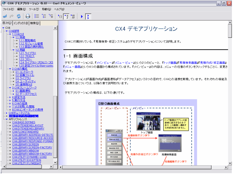Collapse the 1.2 用語 node
This screenshot has height=174, width=234.
point(13,50)
